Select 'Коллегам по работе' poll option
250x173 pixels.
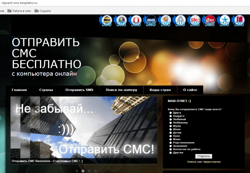click(x=170, y=149)
